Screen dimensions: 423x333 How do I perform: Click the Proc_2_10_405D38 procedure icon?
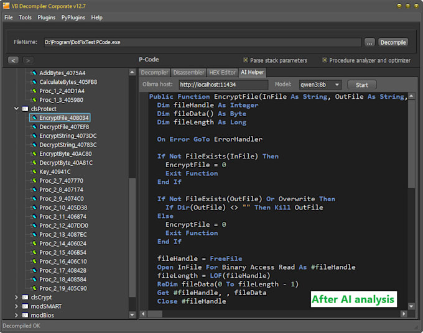click(34, 208)
